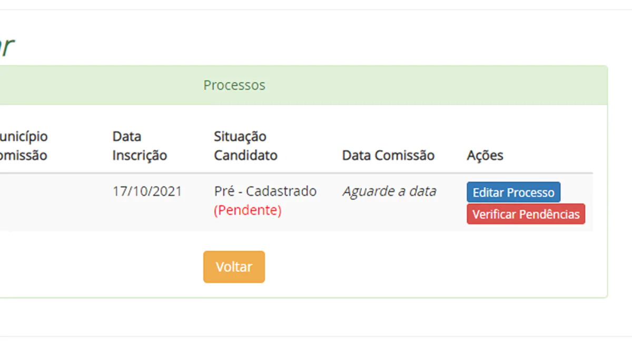Click the empty page area below the Processos panel
The image size is (632, 355).
[316, 317]
